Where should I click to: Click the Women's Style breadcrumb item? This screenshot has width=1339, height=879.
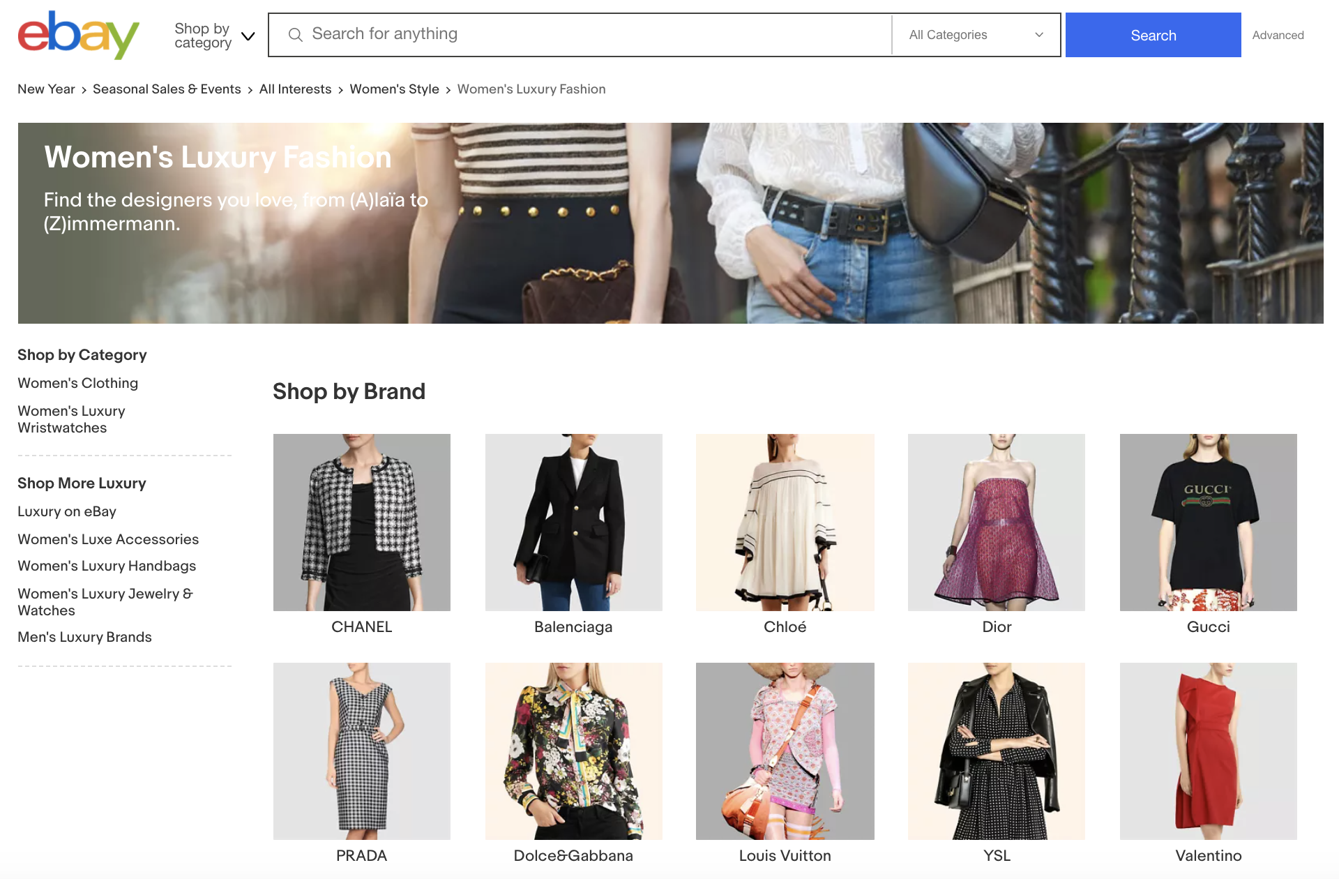(394, 89)
